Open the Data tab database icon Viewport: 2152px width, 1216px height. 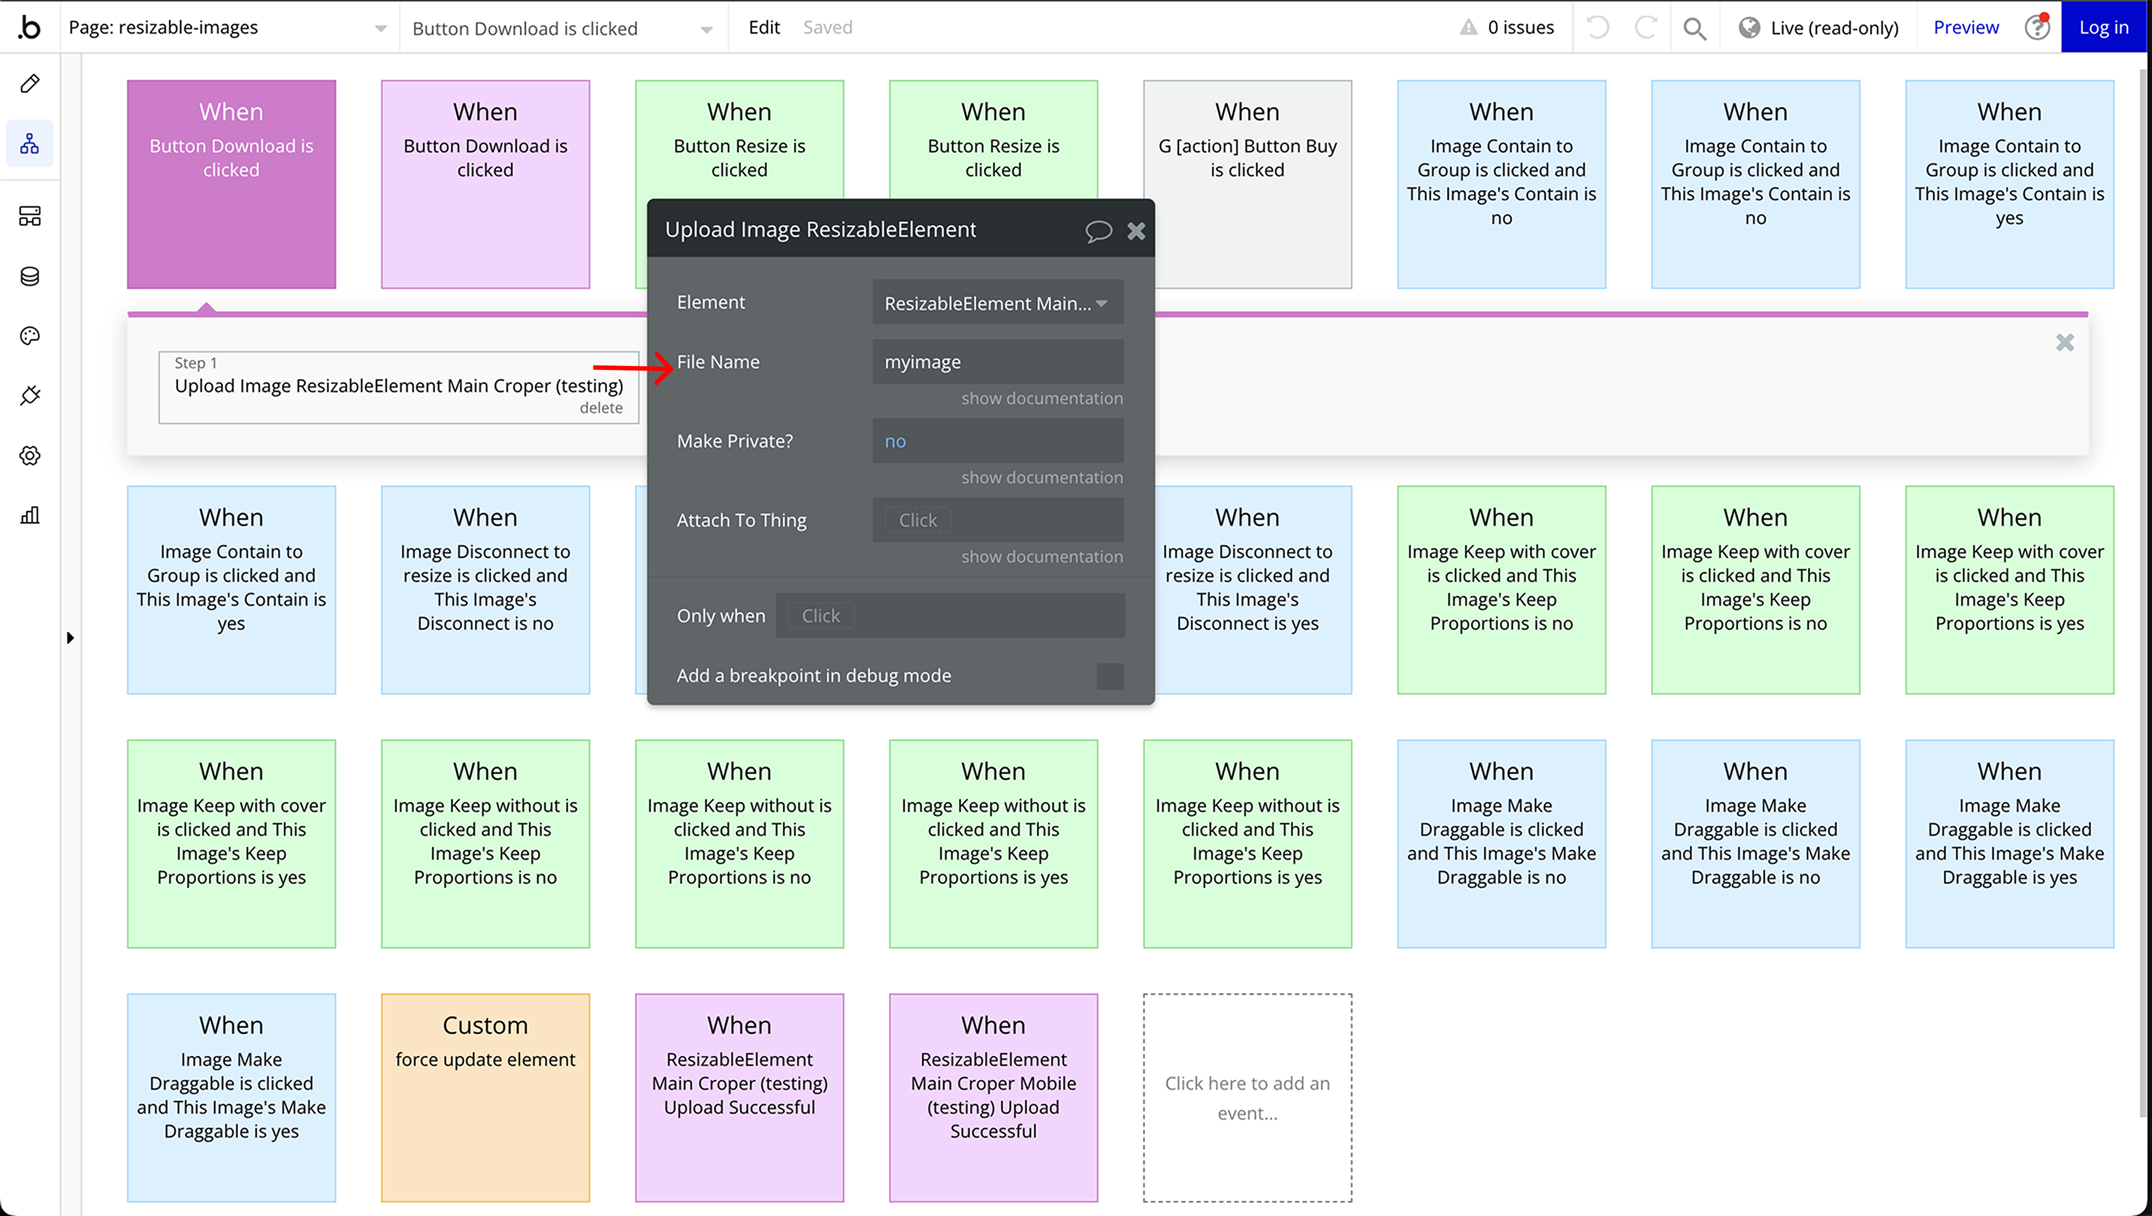(x=30, y=276)
